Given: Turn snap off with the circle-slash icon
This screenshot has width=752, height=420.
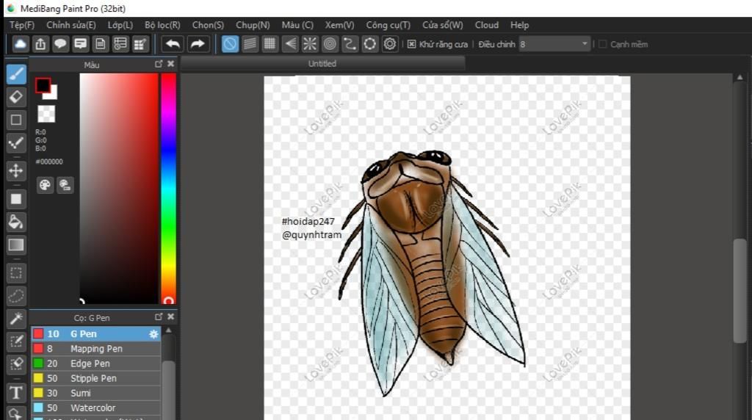Looking at the screenshot, I should 230,44.
